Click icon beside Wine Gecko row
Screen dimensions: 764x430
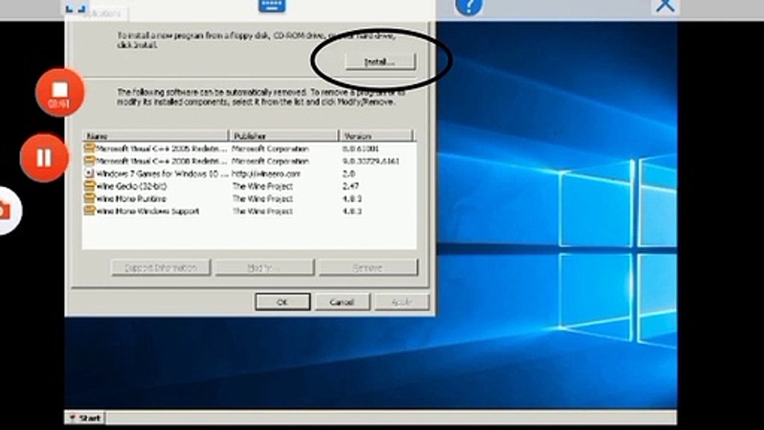pos(90,186)
